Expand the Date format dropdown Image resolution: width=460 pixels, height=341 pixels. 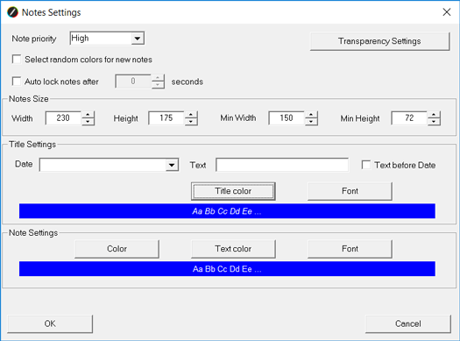pyautogui.click(x=172, y=165)
